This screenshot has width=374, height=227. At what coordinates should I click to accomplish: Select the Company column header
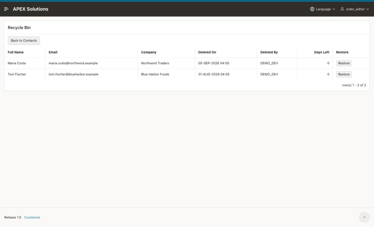149,52
